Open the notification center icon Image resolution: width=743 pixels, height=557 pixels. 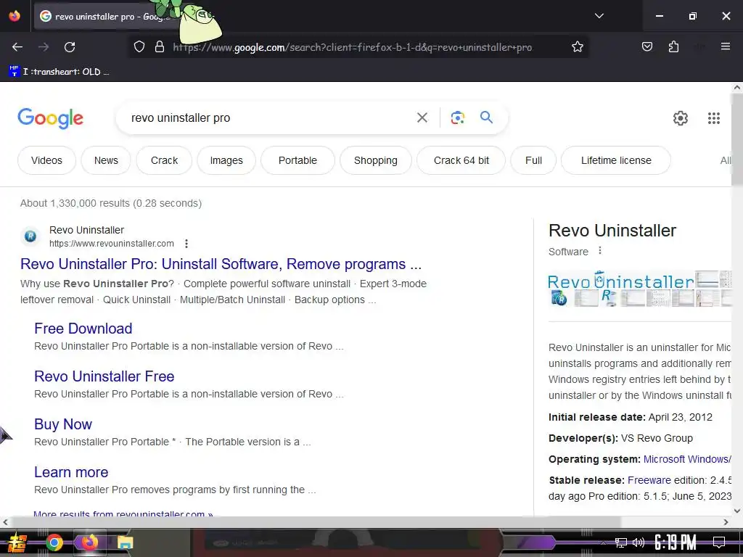(x=719, y=542)
